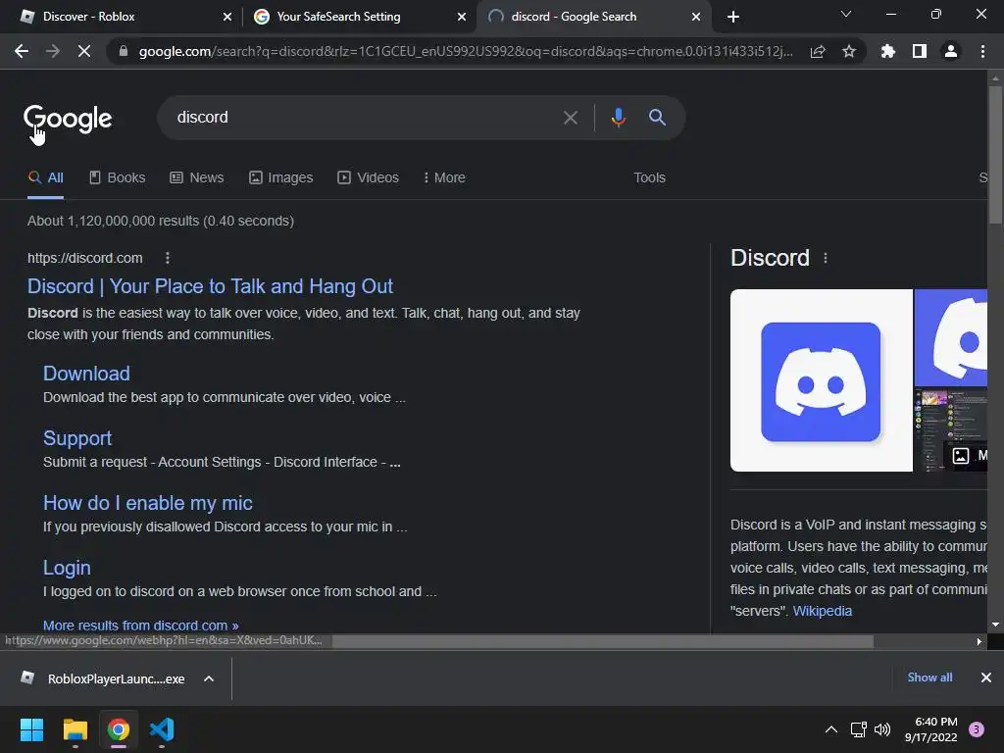Open the taskbar clock and date
The image size is (1004, 753).
click(930, 729)
